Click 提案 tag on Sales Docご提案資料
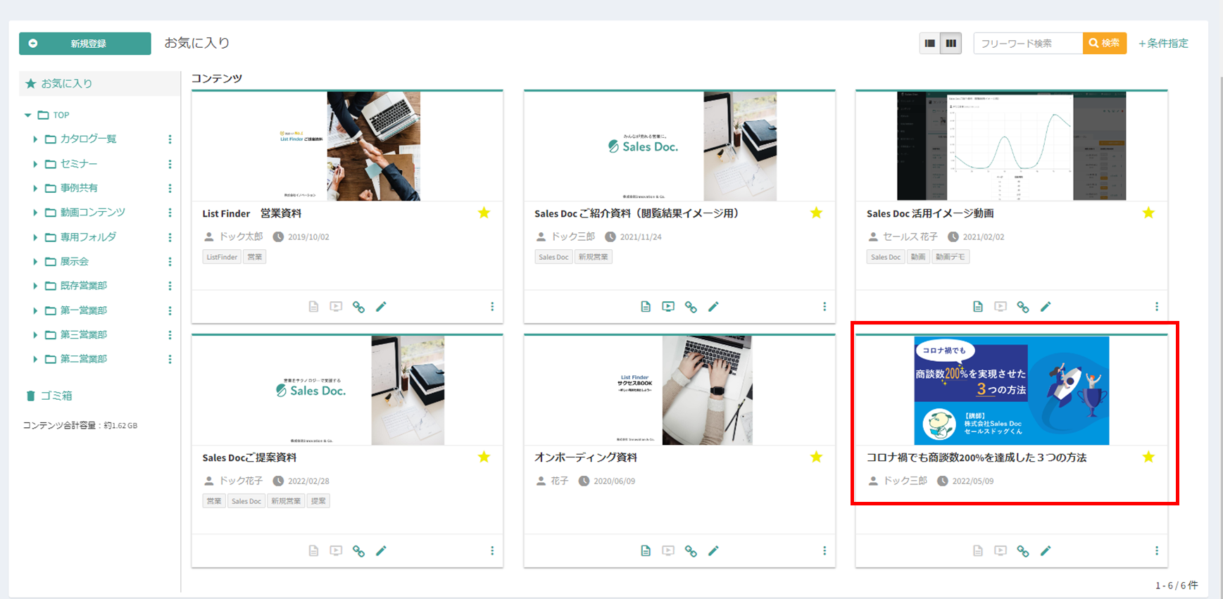The width and height of the screenshot is (1223, 599). [x=319, y=501]
